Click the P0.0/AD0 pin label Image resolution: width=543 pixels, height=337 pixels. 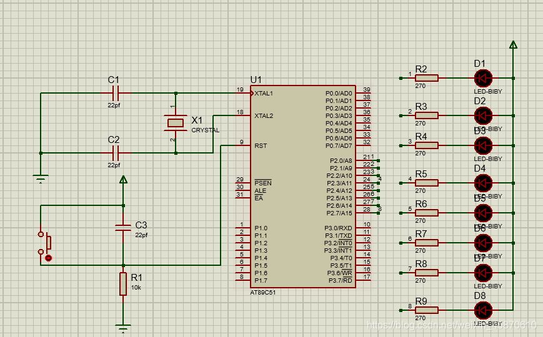point(339,94)
